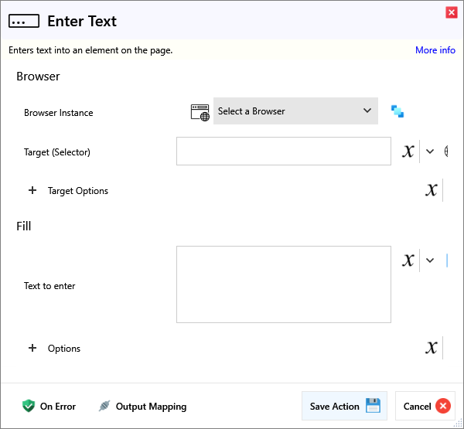Expand the Options section under Fill
Screen dimensions: 464x429
pyautogui.click(x=32, y=349)
